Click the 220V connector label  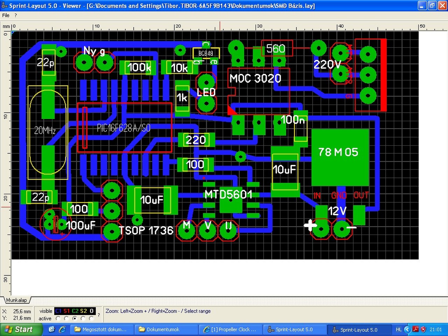click(x=327, y=64)
